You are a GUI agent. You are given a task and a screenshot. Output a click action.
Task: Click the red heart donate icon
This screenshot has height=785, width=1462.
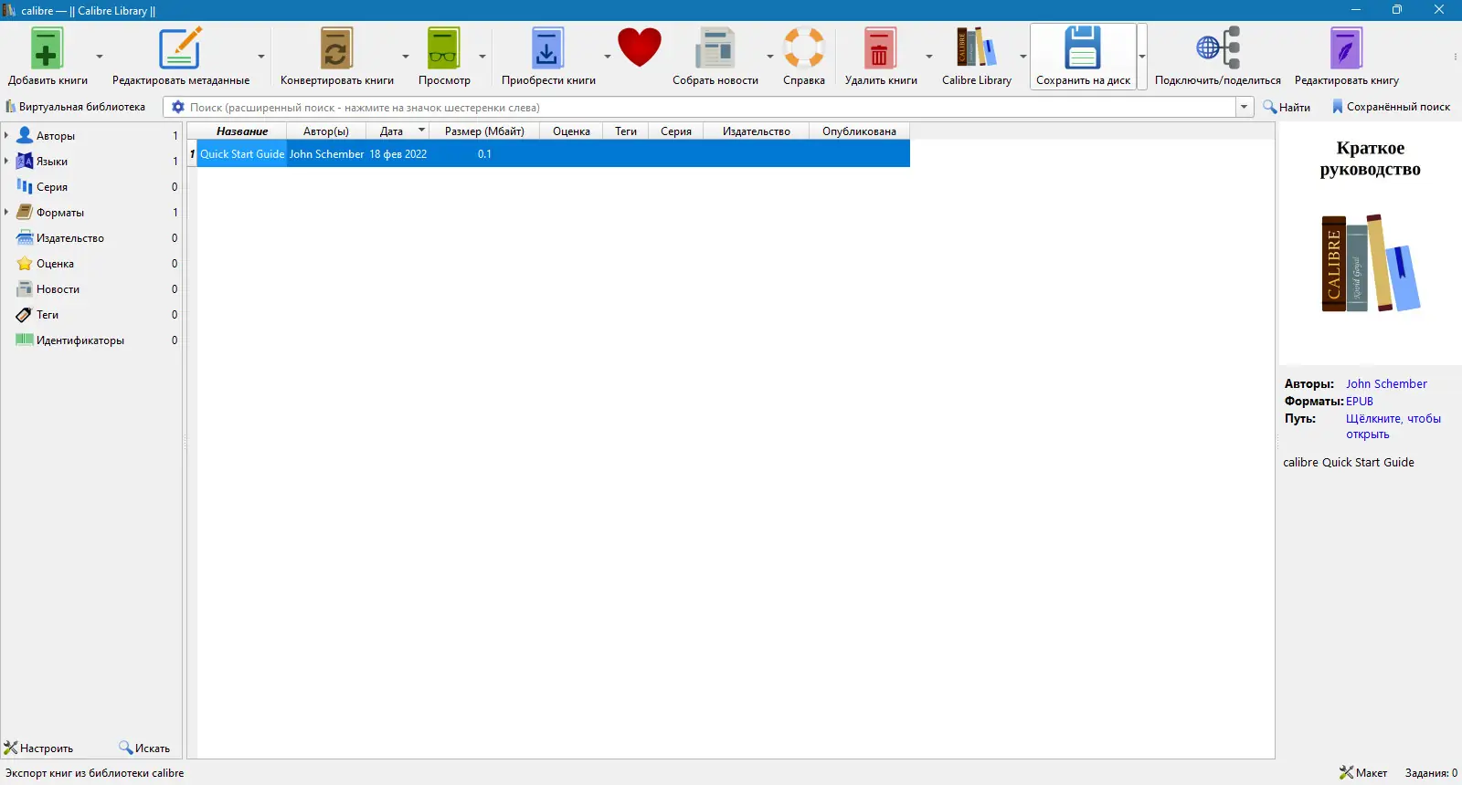[640, 47]
